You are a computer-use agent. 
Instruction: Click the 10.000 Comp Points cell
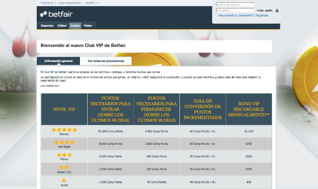coord(110,143)
